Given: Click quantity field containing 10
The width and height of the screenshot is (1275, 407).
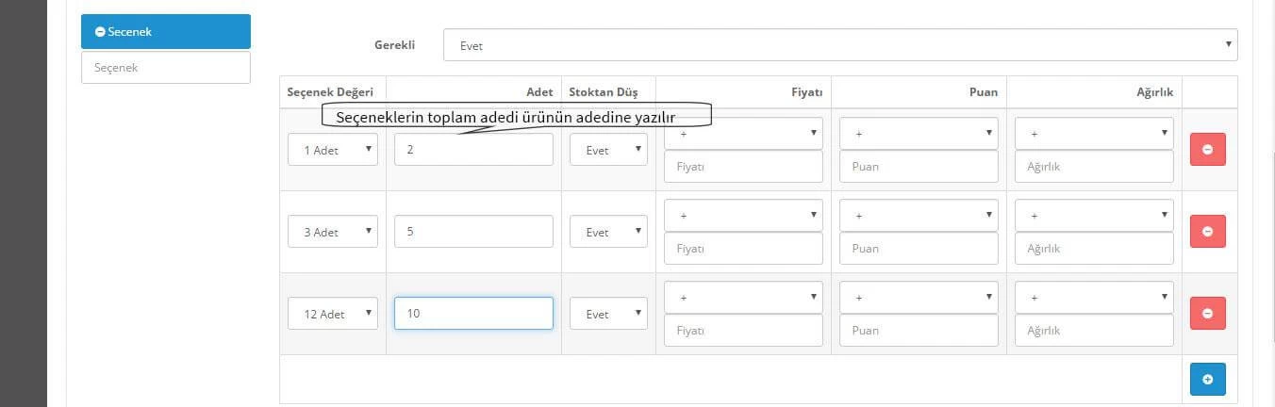Looking at the screenshot, I should coord(473,314).
